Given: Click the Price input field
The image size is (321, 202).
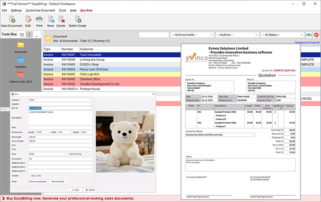Looking at the screenshot, I should [x=47, y=154].
